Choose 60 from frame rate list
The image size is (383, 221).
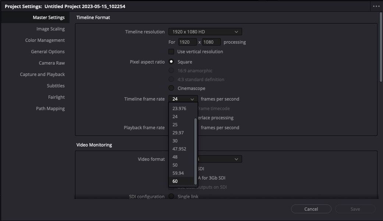click(x=175, y=181)
